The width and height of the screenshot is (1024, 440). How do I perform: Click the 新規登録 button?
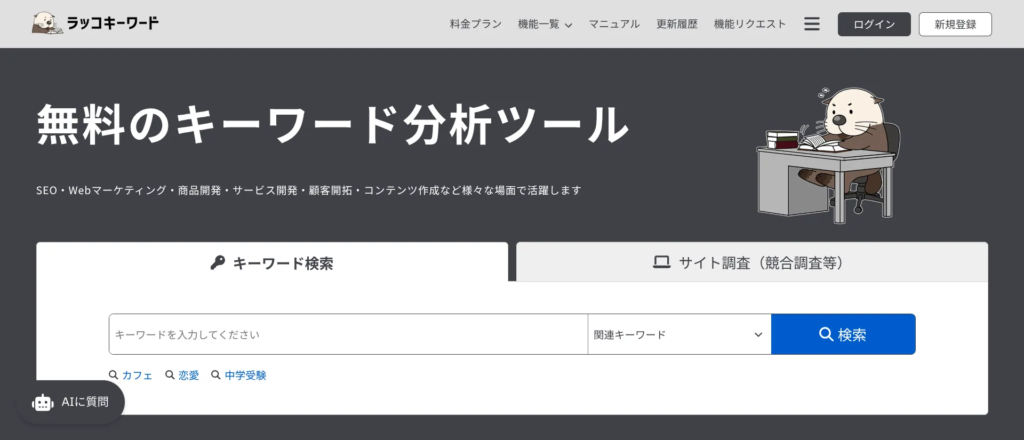point(955,24)
